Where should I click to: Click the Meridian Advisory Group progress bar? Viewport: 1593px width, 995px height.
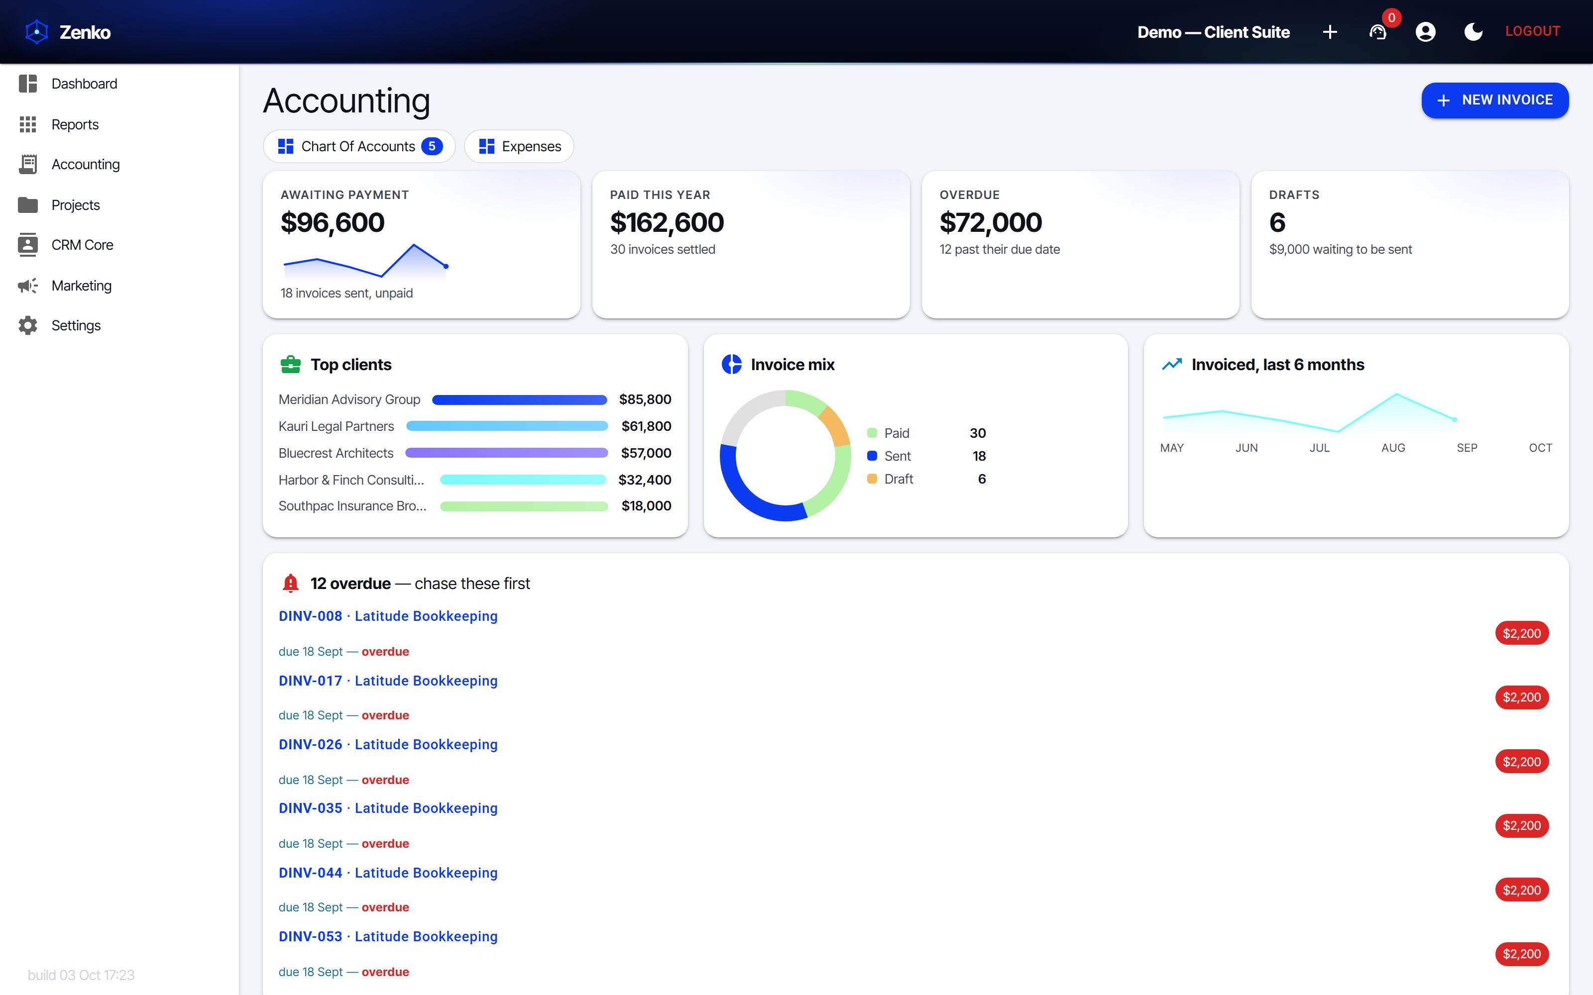tap(519, 399)
